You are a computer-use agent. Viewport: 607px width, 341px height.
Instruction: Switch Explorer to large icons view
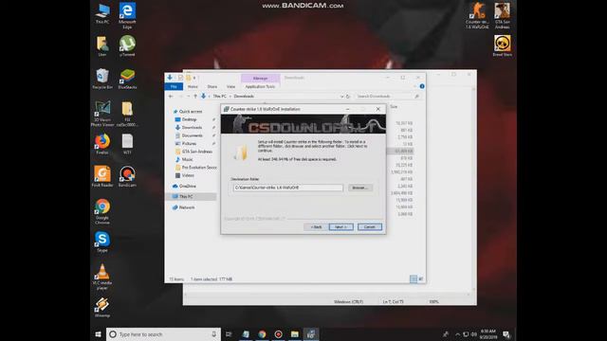point(421,278)
